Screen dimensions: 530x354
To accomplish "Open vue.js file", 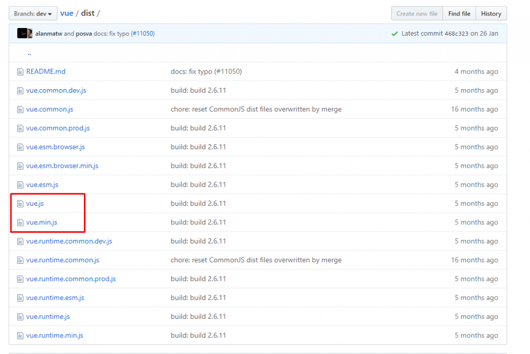I will point(35,203).
